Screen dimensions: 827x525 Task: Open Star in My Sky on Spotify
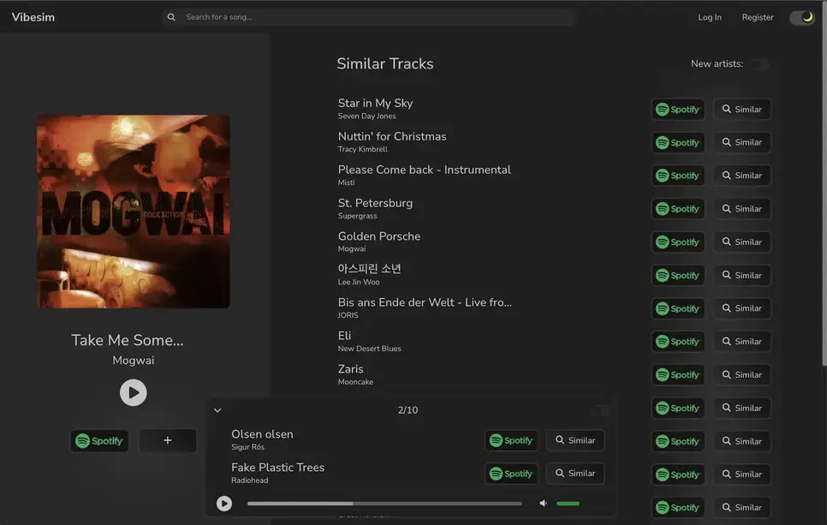point(678,110)
